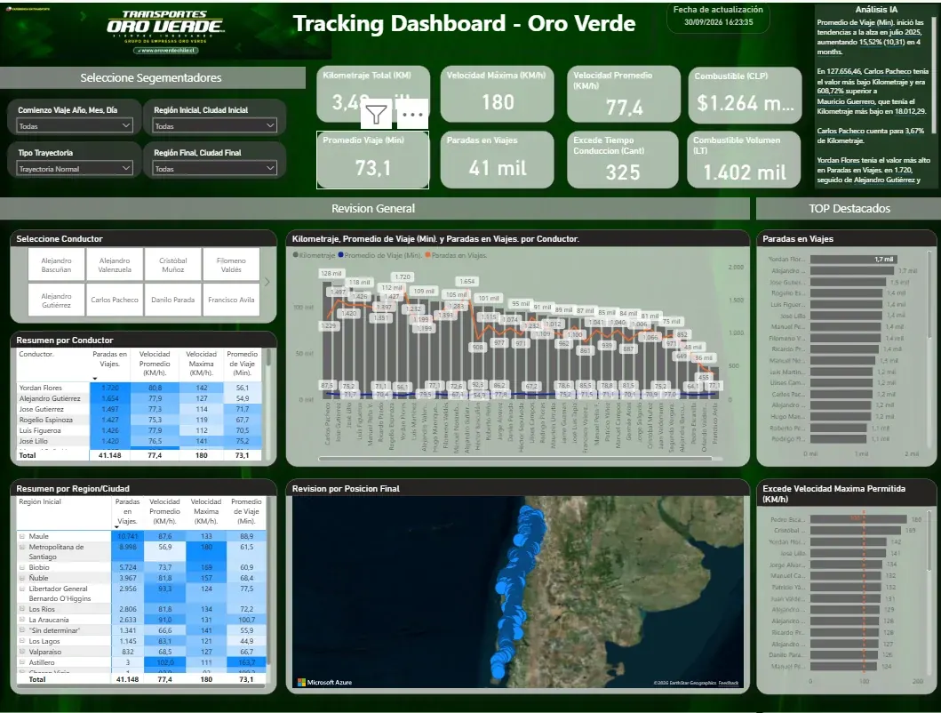
Task: Select conductor Alejandro Gutiérrez tile
Action: (56, 300)
